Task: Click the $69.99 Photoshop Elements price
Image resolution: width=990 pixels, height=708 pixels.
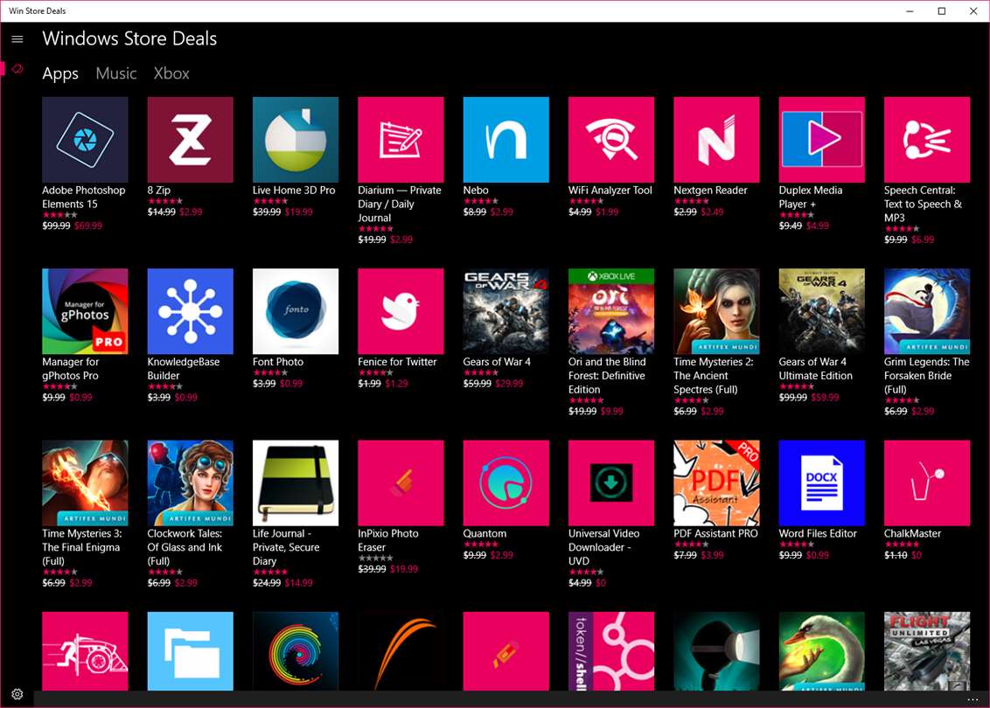Action: (x=87, y=226)
